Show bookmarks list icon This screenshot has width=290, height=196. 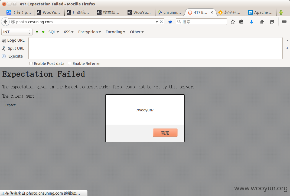tap(241, 22)
